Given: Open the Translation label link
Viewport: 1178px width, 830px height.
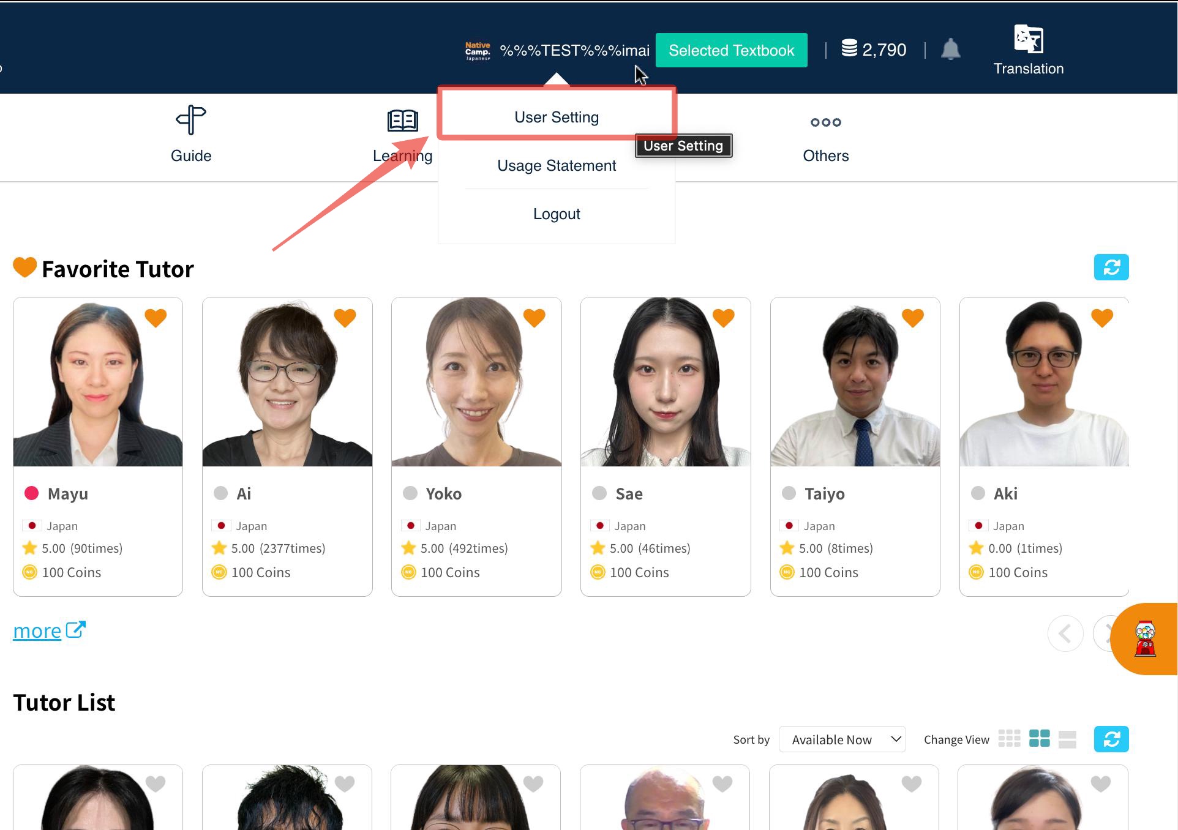Looking at the screenshot, I should click(1029, 69).
